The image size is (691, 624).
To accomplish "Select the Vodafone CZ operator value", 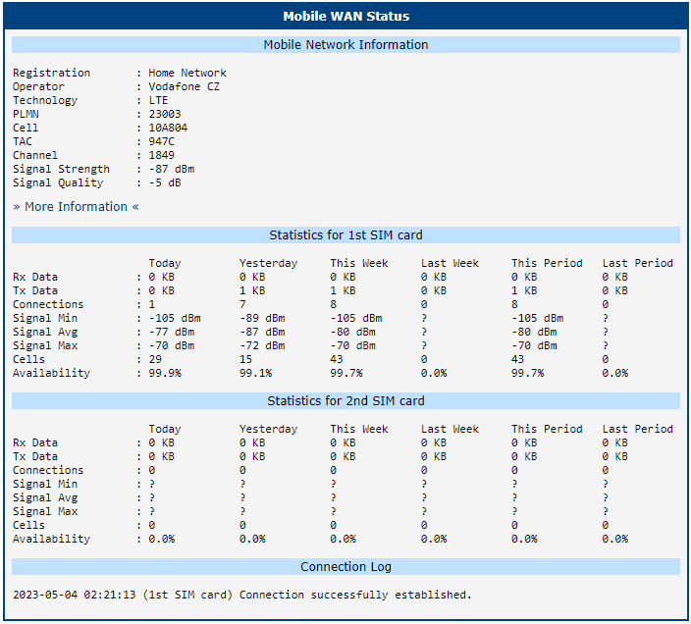I will (x=184, y=86).
